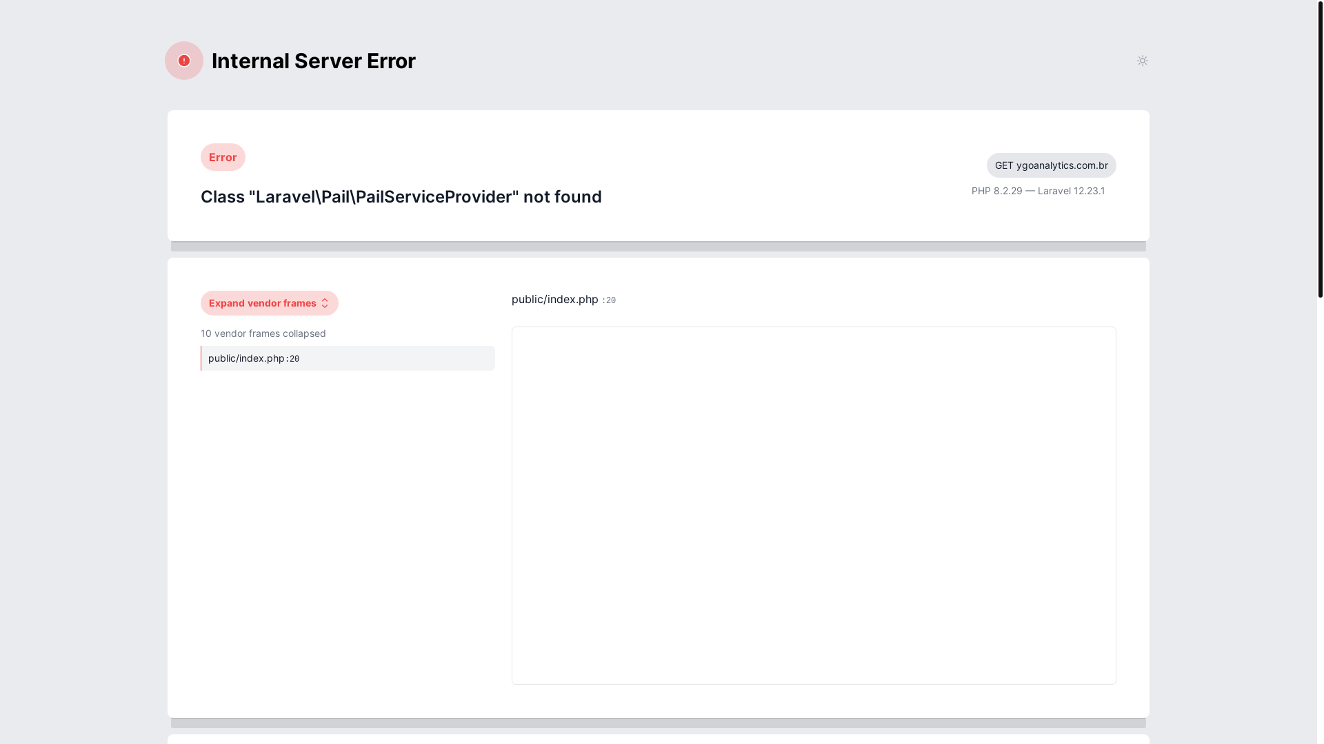This screenshot has height=744, width=1324.
Task: Click the PHP 8.2.29 — Laravel 12.23.1 text
Action: tap(1038, 191)
